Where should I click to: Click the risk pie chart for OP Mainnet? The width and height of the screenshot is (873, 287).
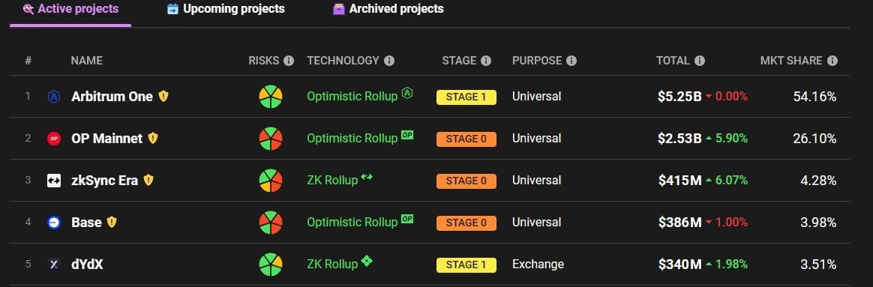tap(271, 139)
